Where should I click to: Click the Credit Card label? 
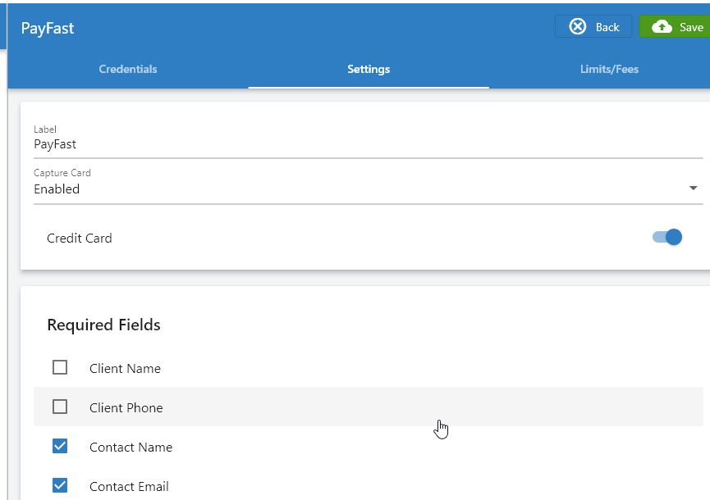tap(80, 239)
